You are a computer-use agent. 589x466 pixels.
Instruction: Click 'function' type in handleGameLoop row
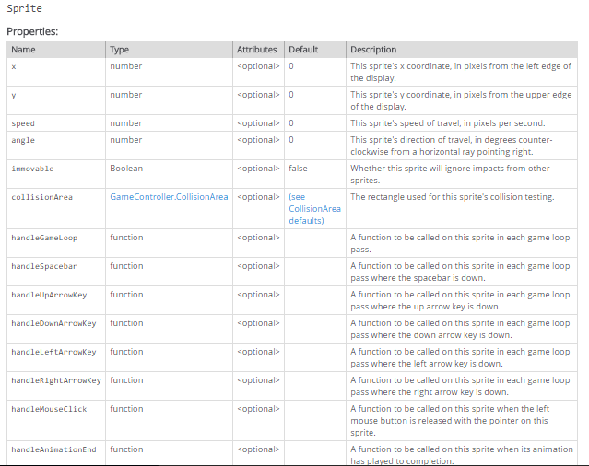(126, 238)
